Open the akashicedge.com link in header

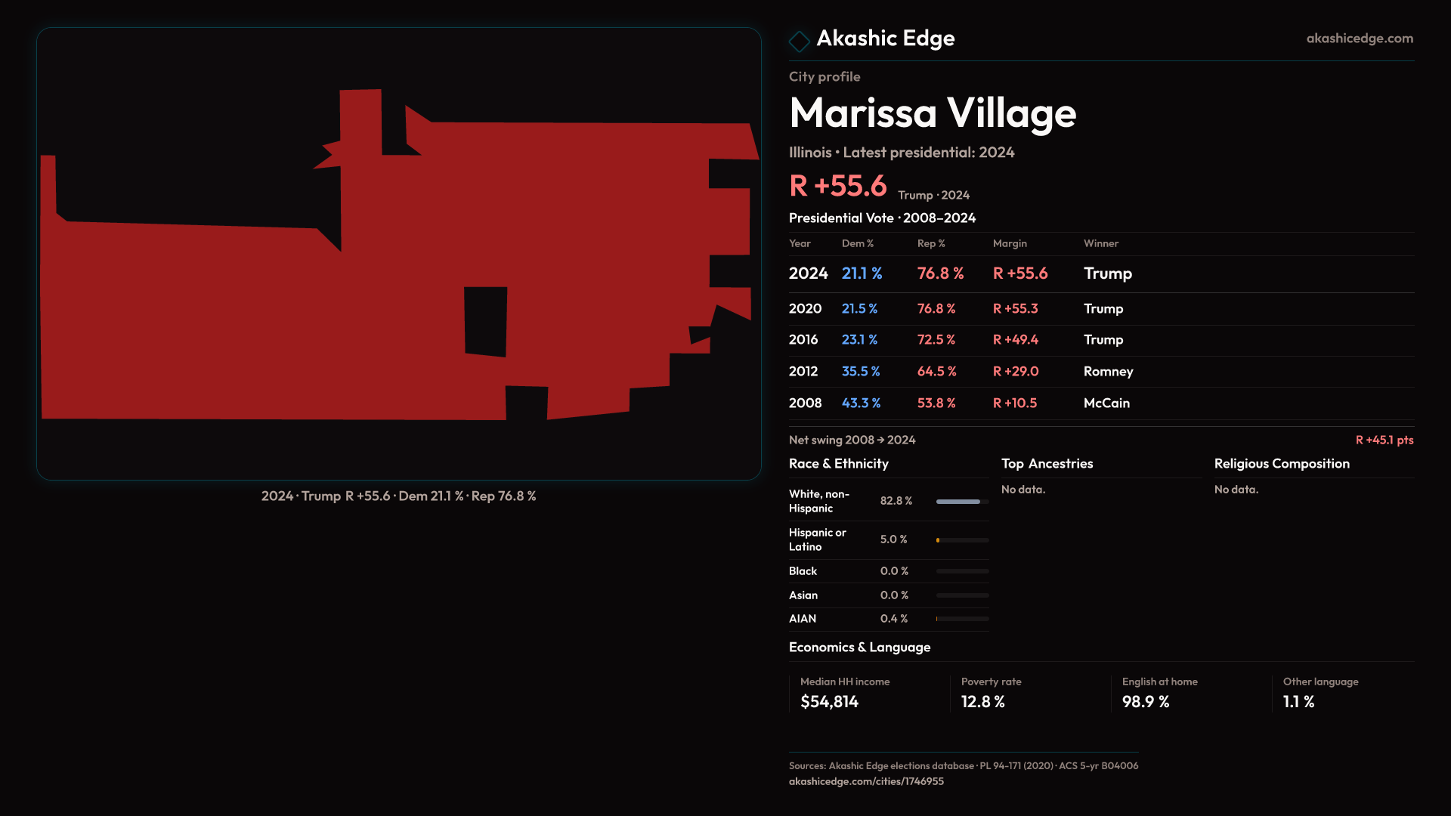click(1359, 39)
